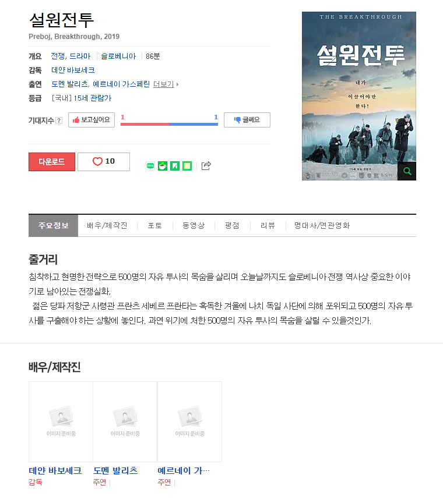Share to Naver Cafe cup icon
Viewport: 443px width, 503px height.
[163, 166]
